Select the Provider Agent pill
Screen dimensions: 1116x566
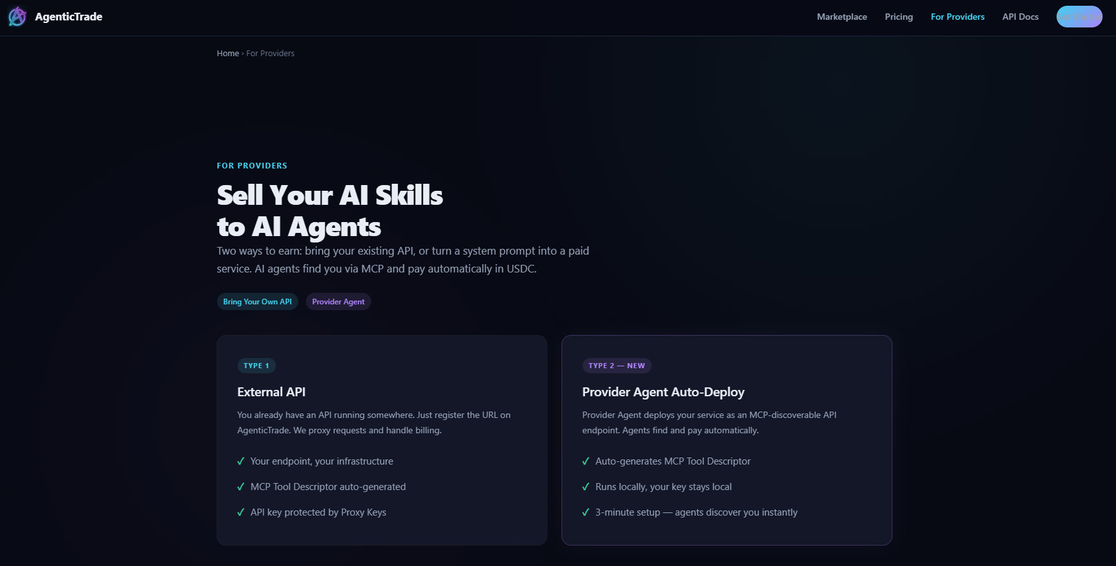tap(338, 302)
